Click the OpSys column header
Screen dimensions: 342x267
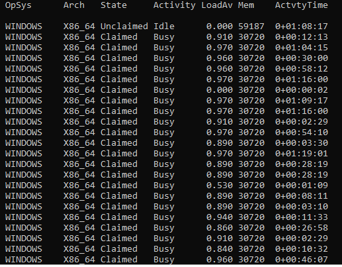pyautogui.click(x=19, y=5)
